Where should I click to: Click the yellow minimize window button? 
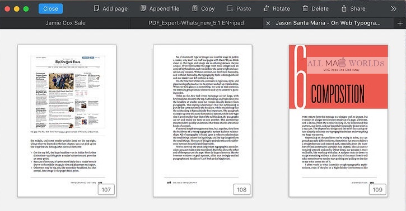(17, 9)
